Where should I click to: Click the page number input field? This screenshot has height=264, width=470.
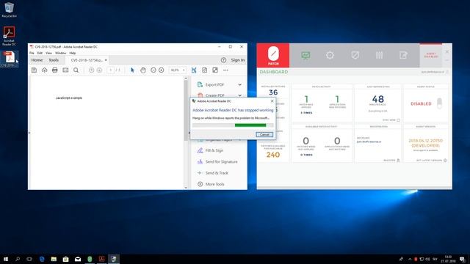click(x=110, y=70)
